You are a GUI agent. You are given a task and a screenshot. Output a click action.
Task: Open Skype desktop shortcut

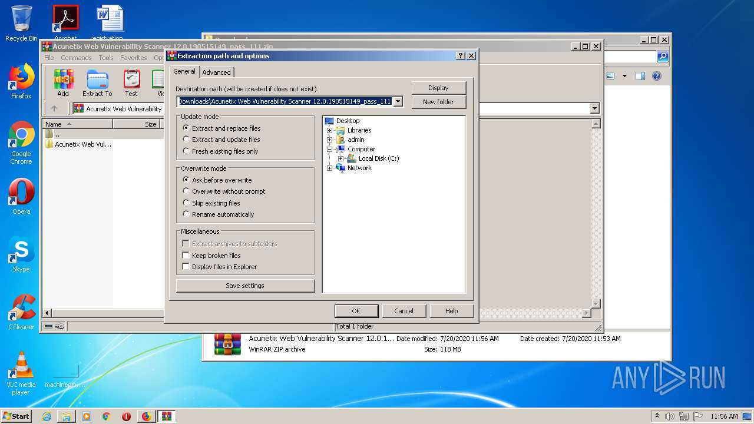[21, 254]
